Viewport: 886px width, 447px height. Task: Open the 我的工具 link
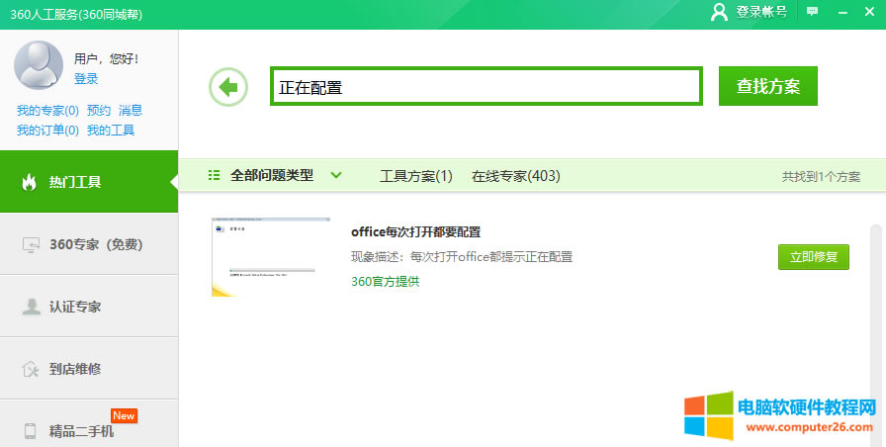point(110,131)
